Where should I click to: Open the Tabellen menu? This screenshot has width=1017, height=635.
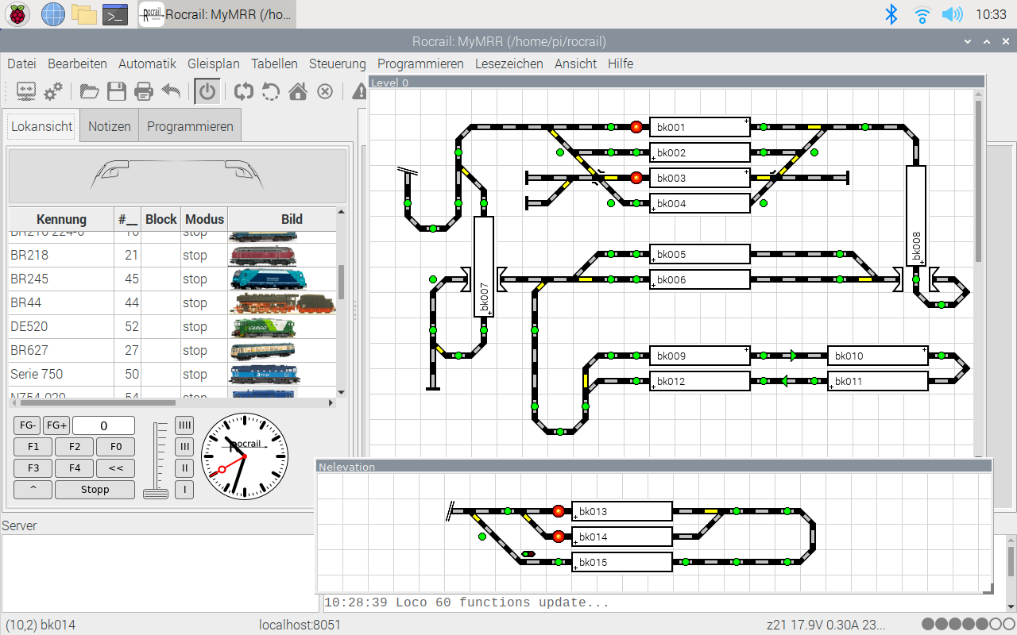pyautogui.click(x=274, y=63)
